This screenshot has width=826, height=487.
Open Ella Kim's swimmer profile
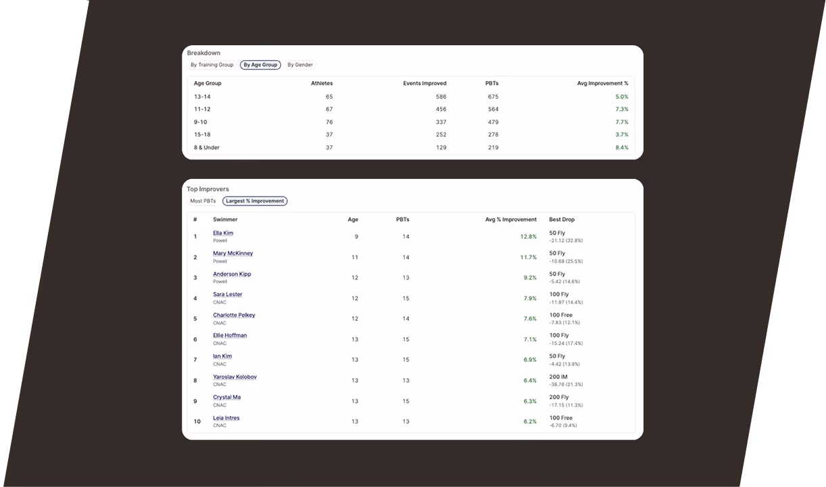(223, 233)
